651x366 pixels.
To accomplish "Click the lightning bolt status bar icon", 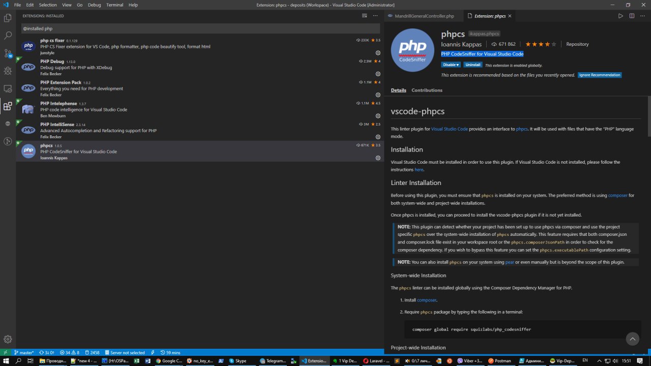I will pyautogui.click(x=153, y=352).
